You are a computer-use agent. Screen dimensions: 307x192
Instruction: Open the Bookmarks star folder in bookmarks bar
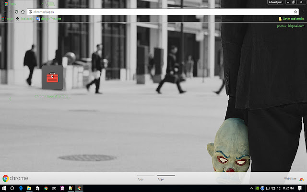(24, 19)
